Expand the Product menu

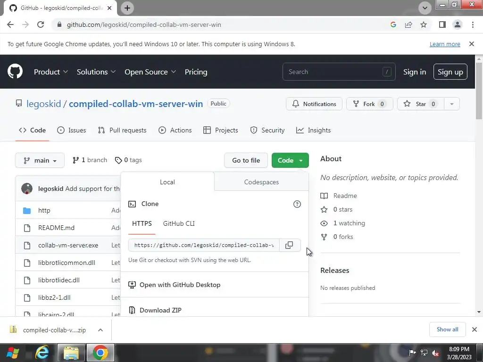point(51,72)
